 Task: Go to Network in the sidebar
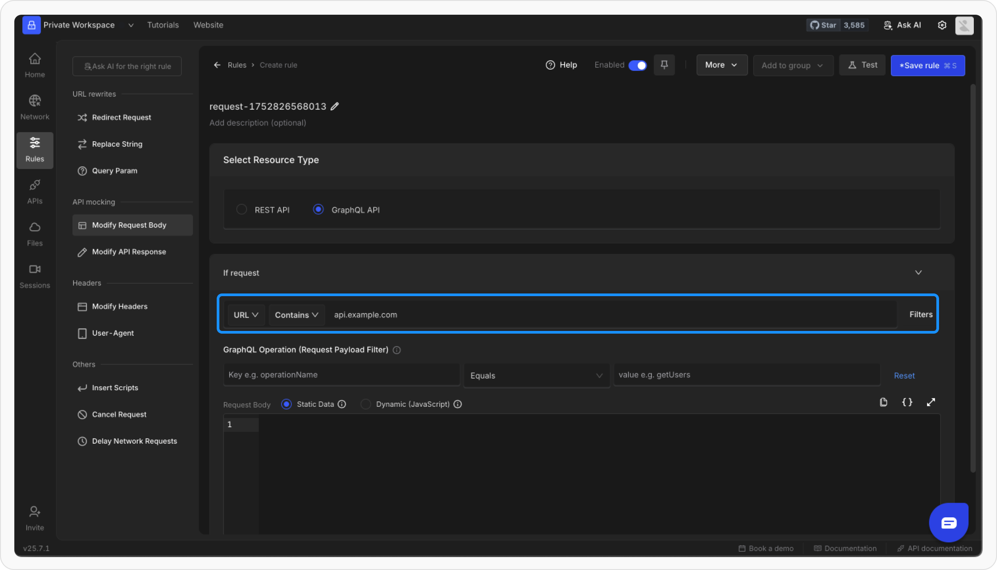pyautogui.click(x=35, y=107)
